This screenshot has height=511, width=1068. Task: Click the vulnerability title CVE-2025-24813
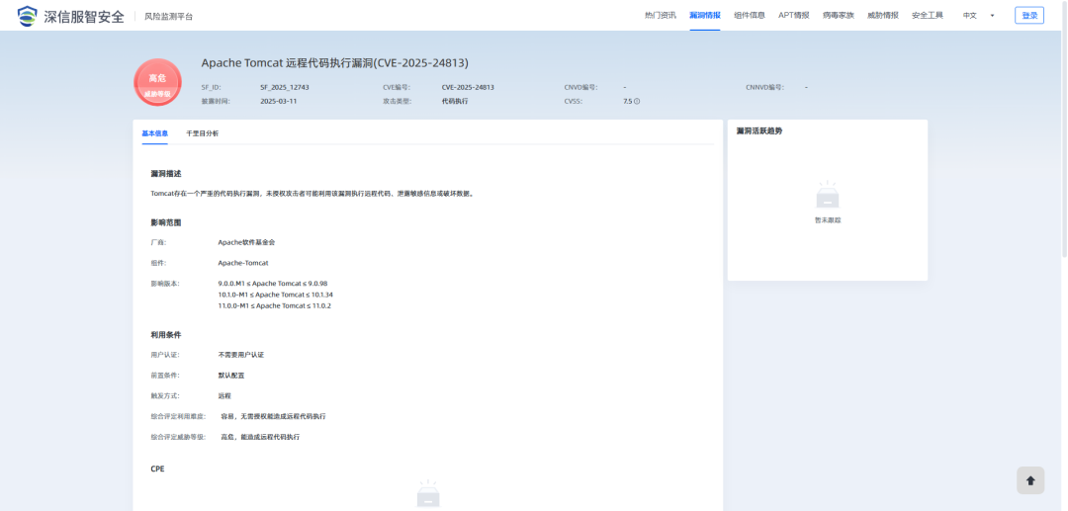pyautogui.click(x=334, y=63)
